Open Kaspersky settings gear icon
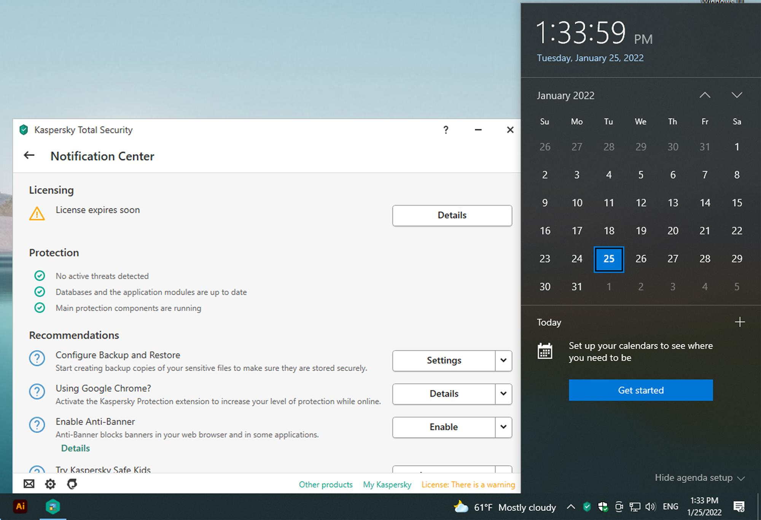This screenshot has width=761, height=520. tap(50, 484)
